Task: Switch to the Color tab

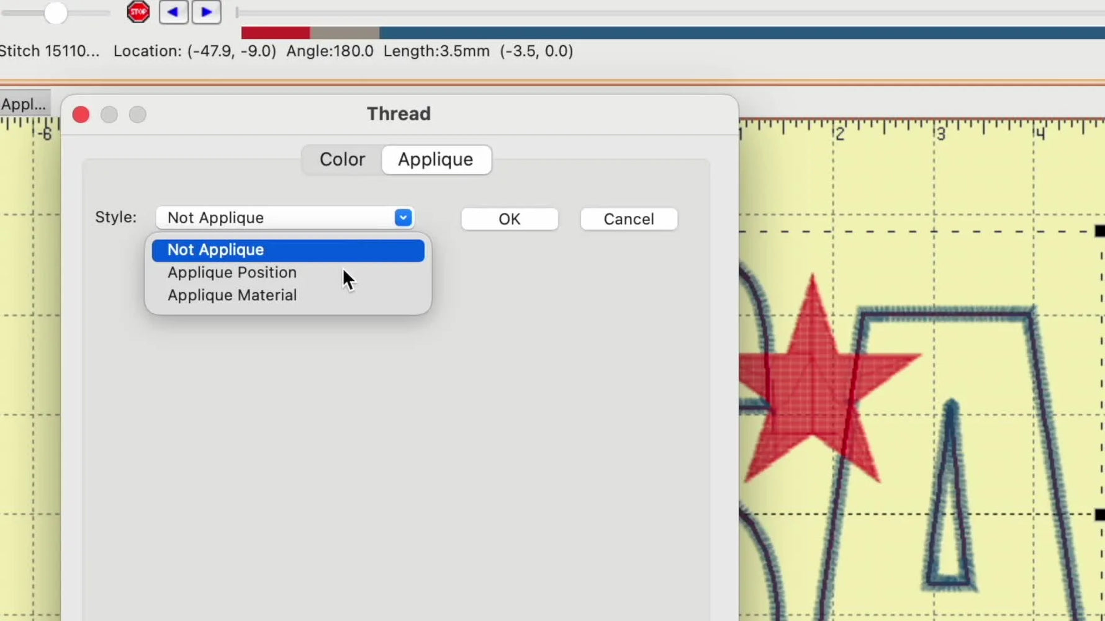Action: (342, 159)
